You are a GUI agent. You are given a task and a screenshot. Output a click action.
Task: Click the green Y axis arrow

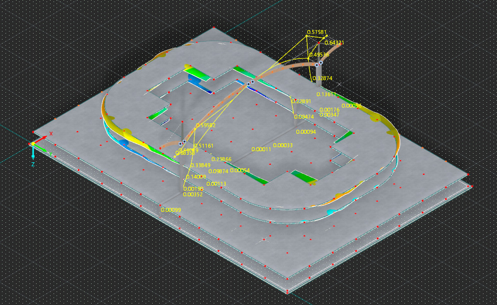pyautogui.click(x=44, y=148)
